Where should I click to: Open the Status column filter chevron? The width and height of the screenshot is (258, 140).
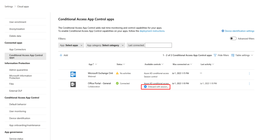pos(124,64)
